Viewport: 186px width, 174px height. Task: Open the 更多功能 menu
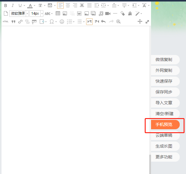point(165,157)
